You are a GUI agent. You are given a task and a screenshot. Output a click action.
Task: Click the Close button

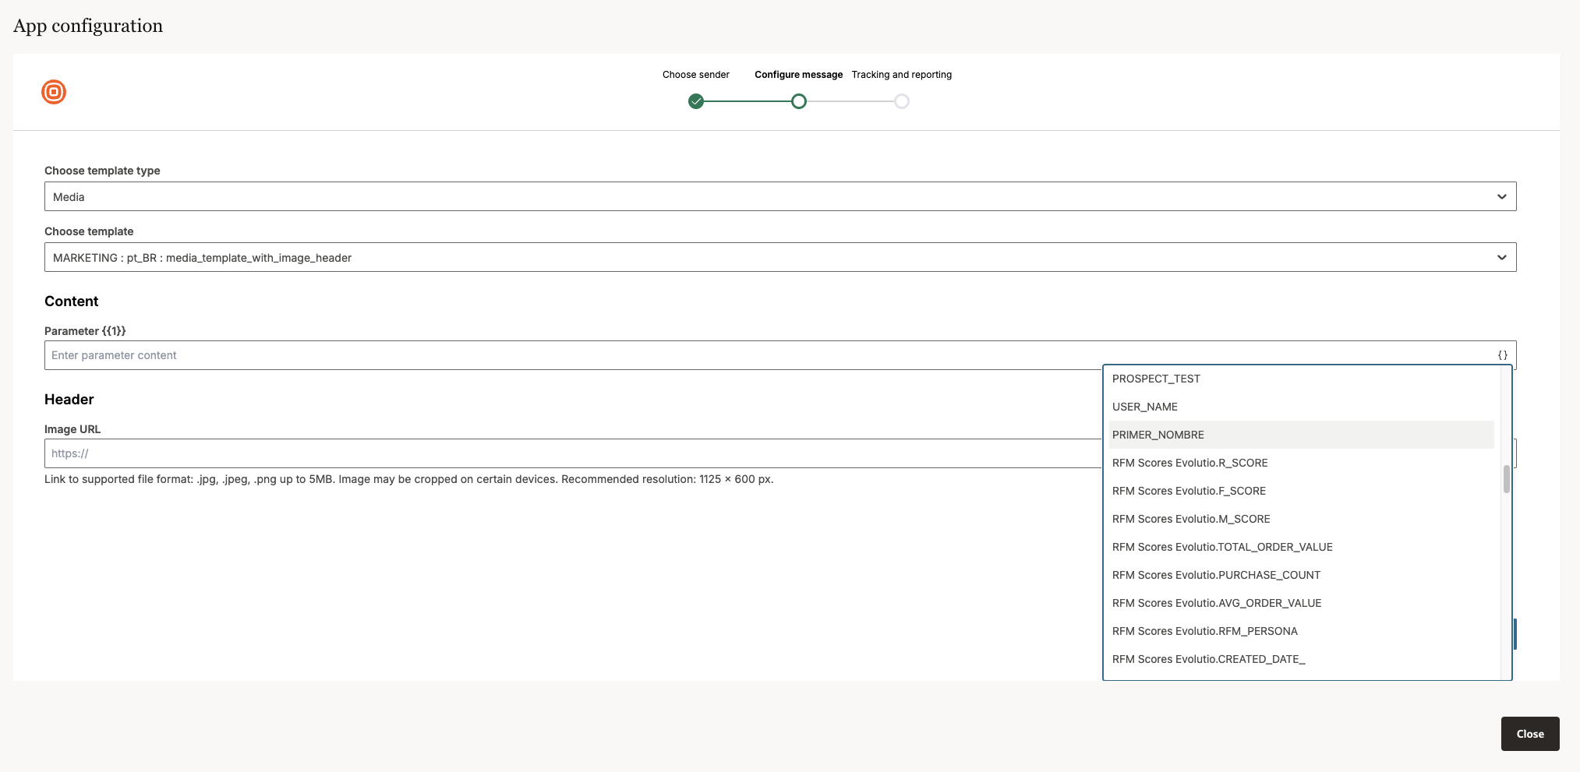click(1529, 733)
